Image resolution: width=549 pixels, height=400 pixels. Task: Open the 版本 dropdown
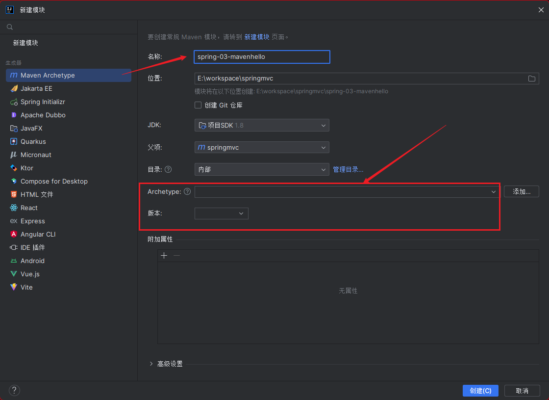221,213
